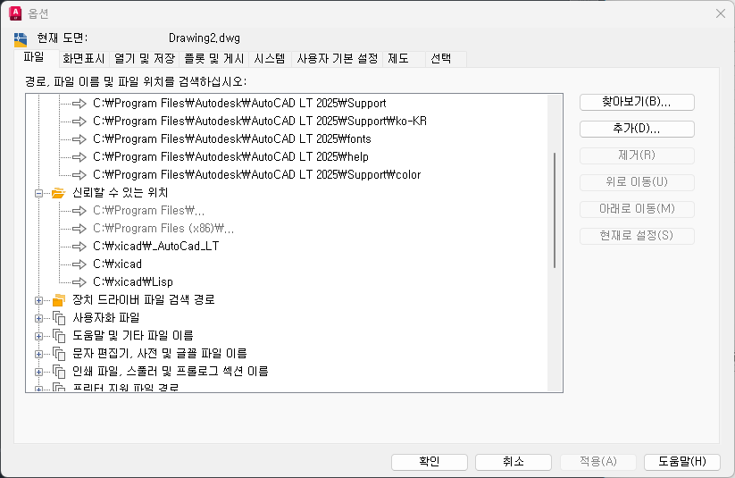Expand the 문자 편집기, 사전 및 글꼴 파일 이름 node
Image resolution: width=735 pixels, height=478 pixels.
coord(39,354)
